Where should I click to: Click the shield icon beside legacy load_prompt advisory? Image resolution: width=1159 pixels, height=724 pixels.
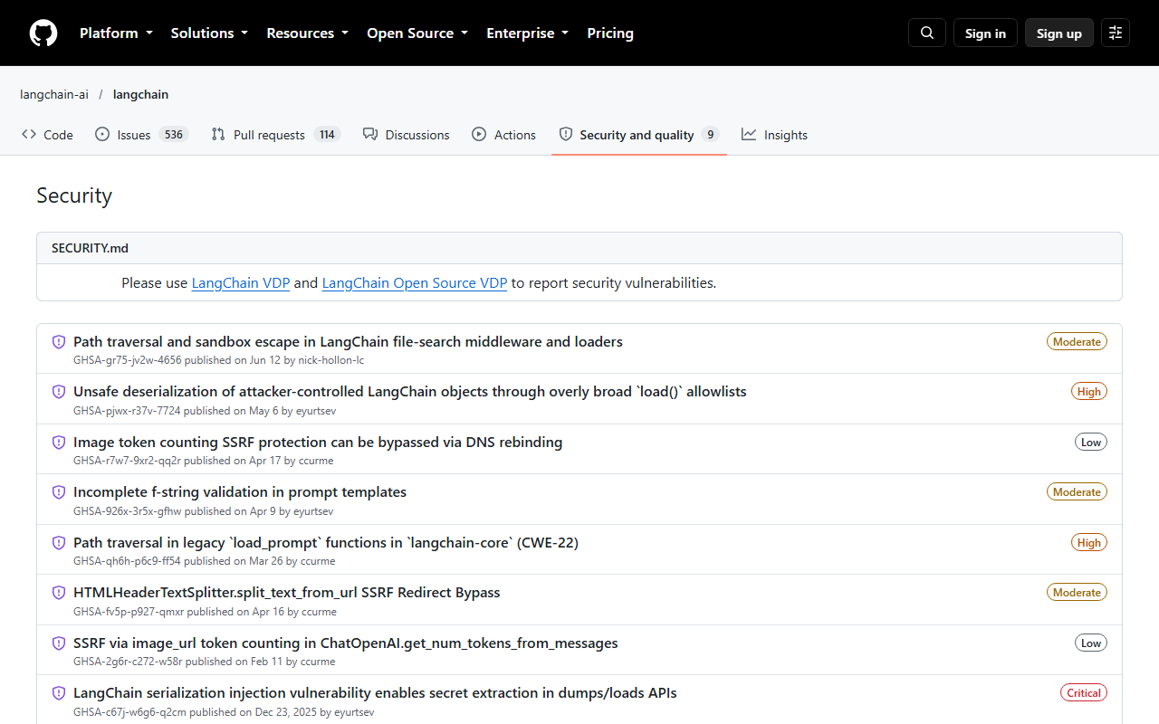tap(59, 543)
